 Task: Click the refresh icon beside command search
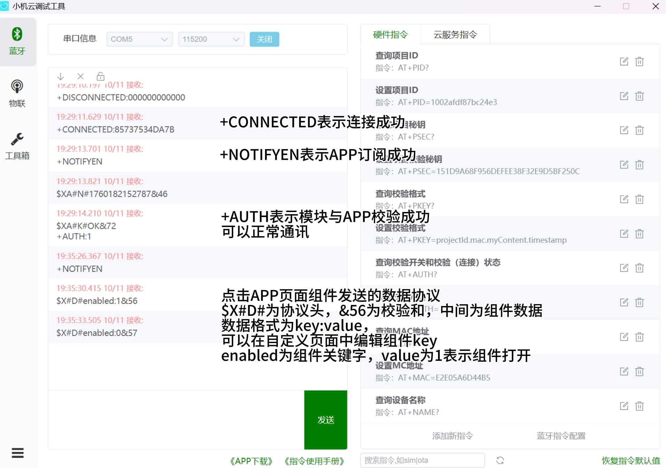coord(500,460)
